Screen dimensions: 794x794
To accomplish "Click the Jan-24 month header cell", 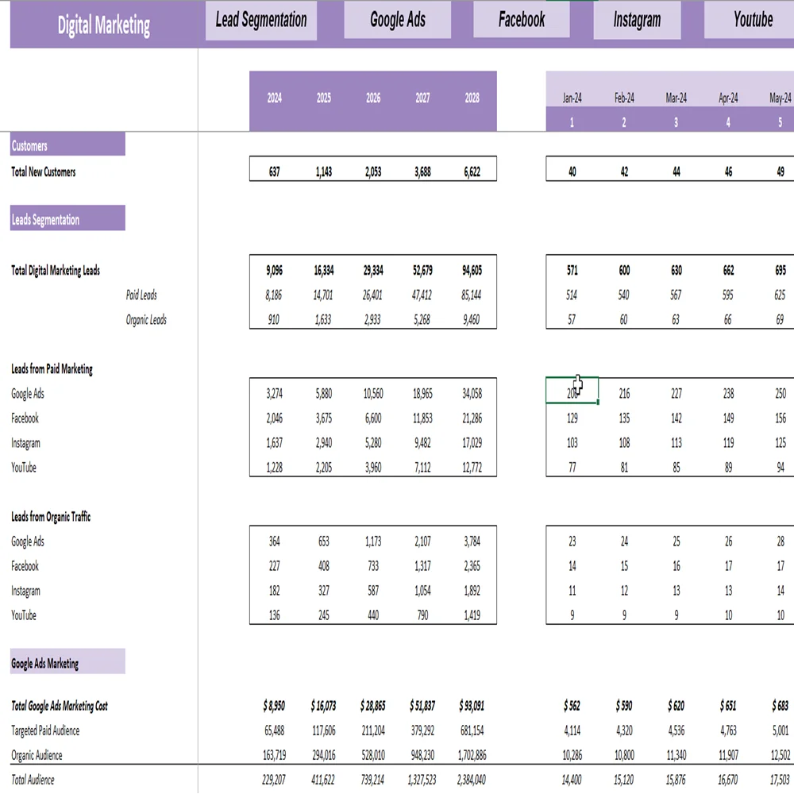I will 572,98.
